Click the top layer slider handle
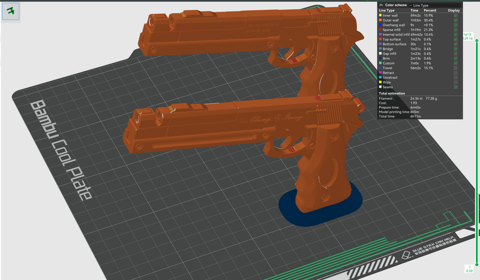The height and width of the screenshot is (280, 480). pyautogui.click(x=476, y=41)
